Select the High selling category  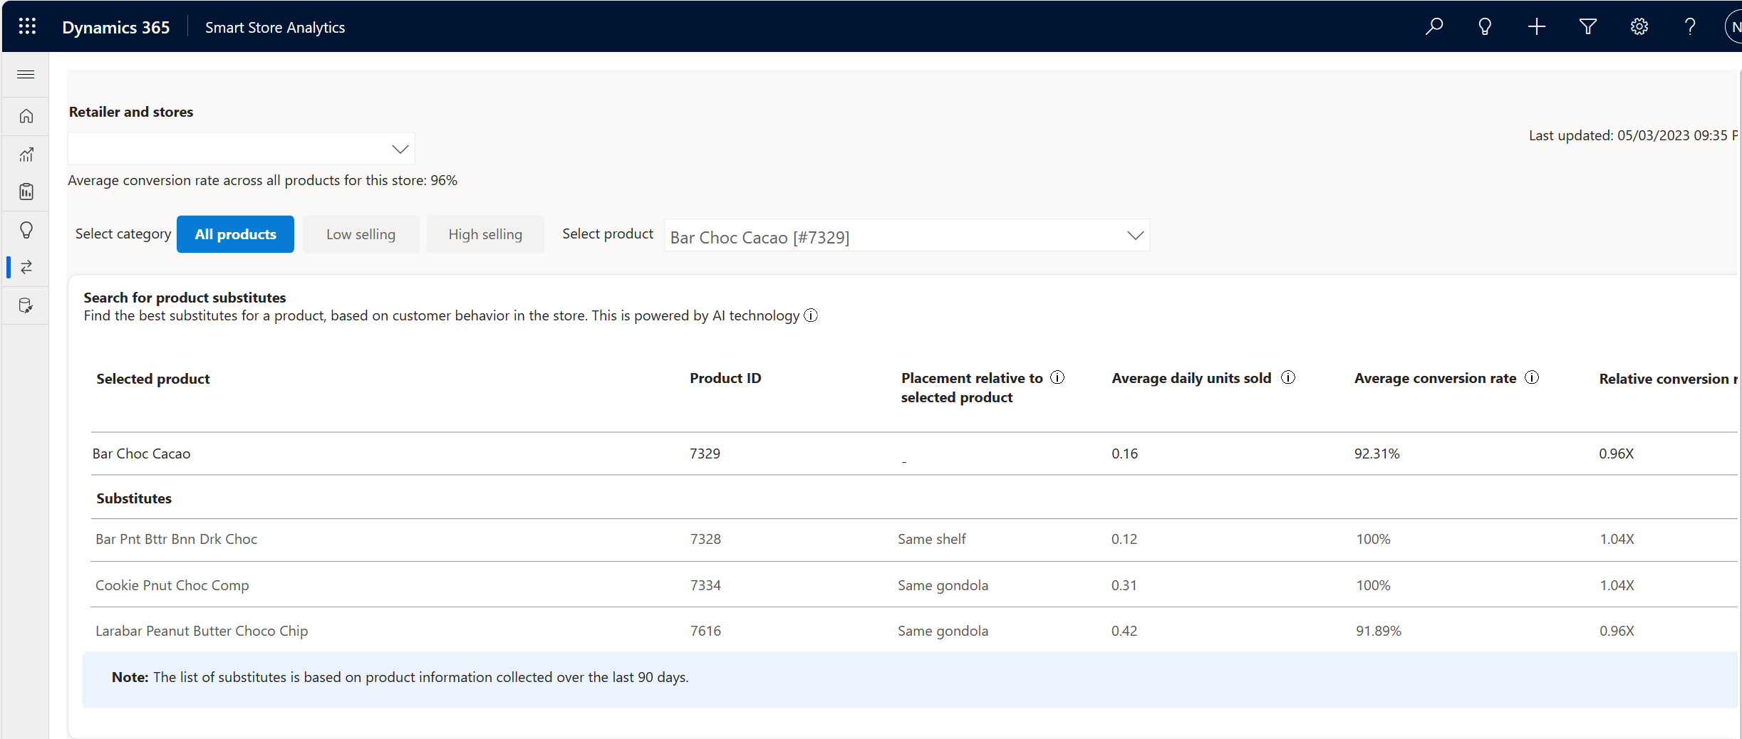pyautogui.click(x=485, y=234)
